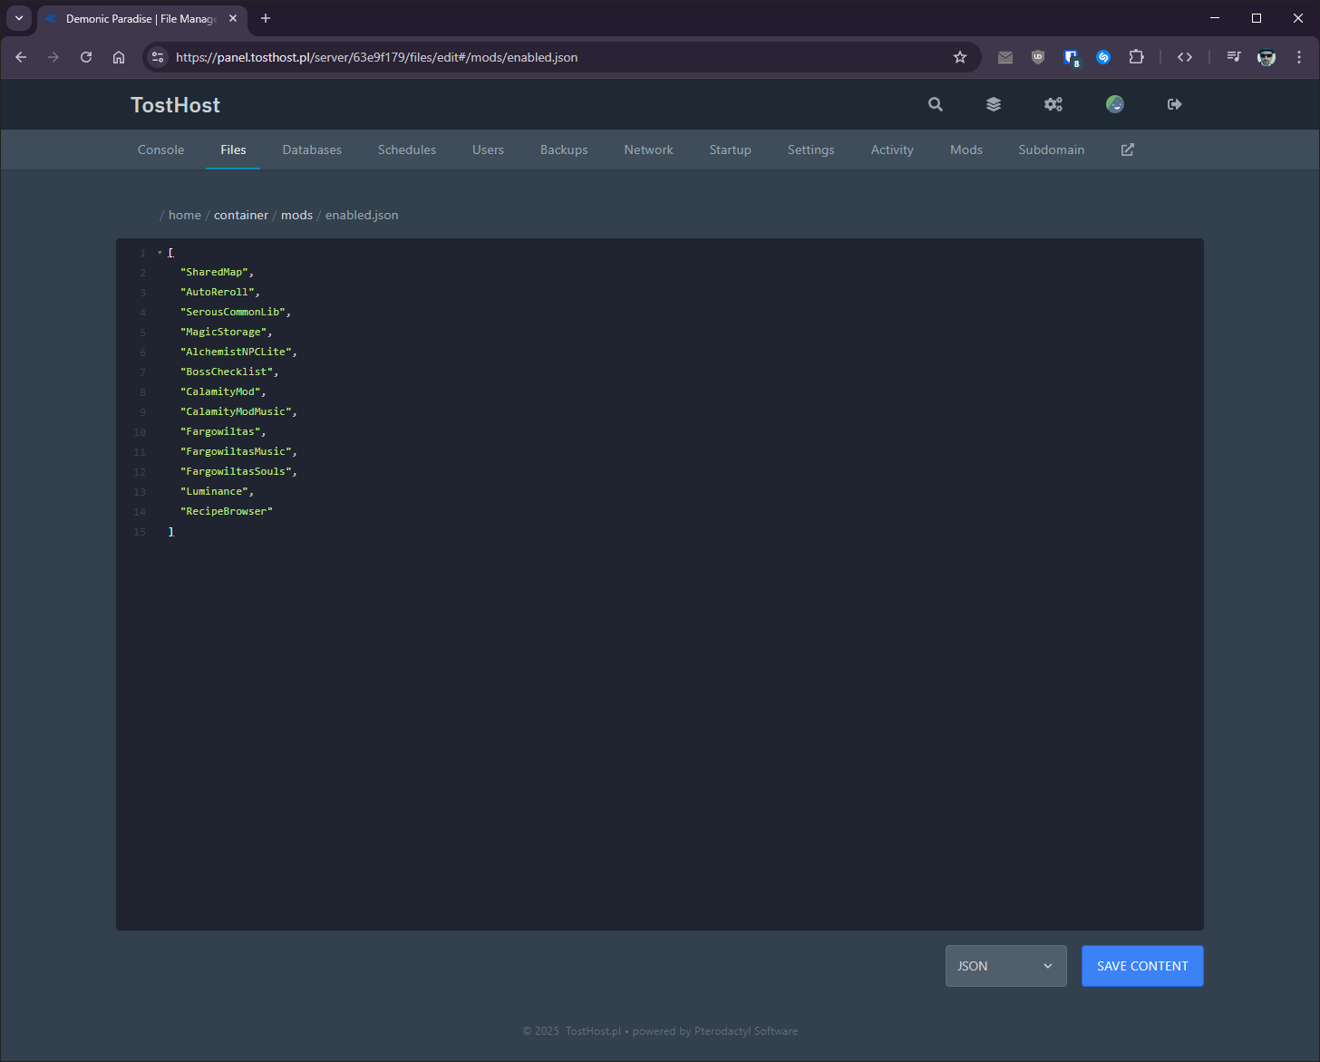
Task: Open a new browser tab
Action: [266, 18]
